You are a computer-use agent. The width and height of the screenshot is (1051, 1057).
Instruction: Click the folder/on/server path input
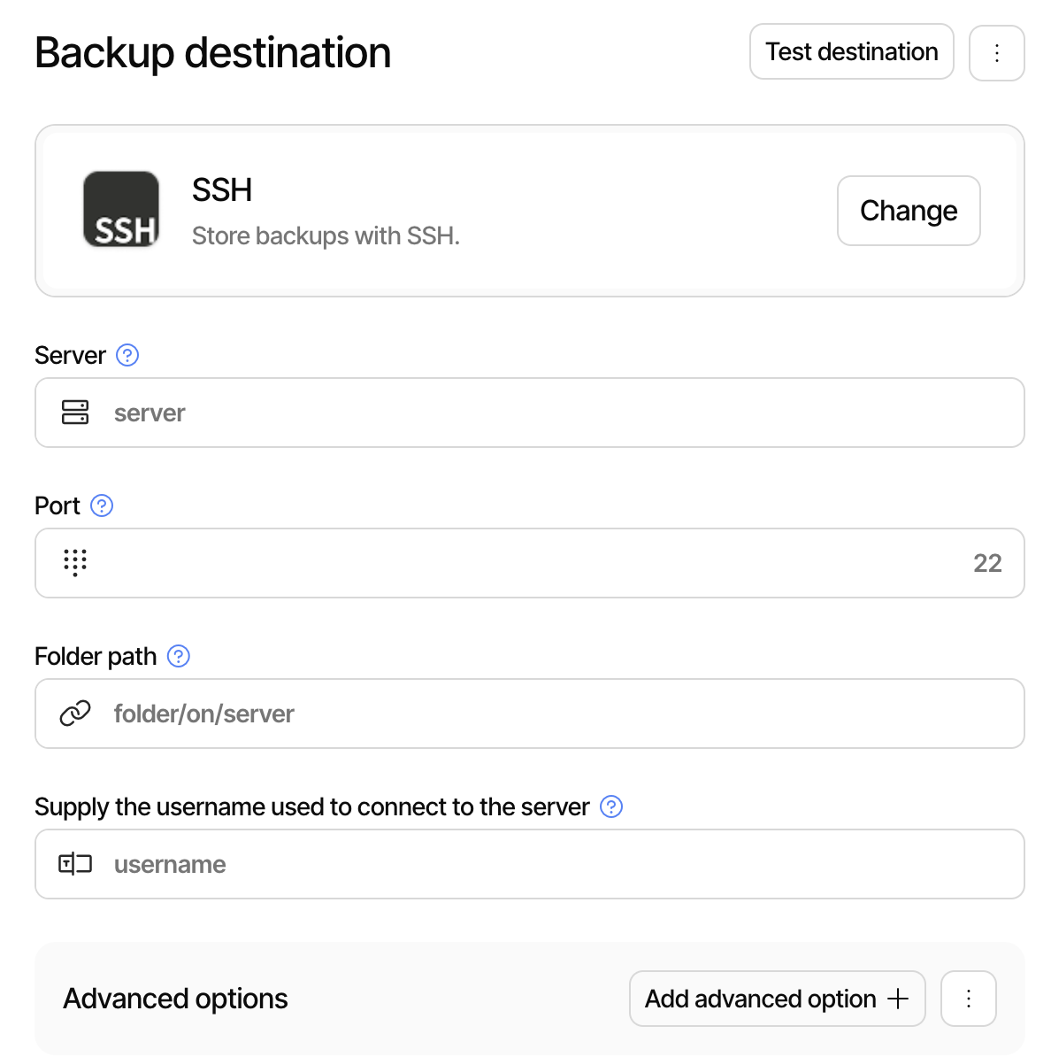point(442,714)
